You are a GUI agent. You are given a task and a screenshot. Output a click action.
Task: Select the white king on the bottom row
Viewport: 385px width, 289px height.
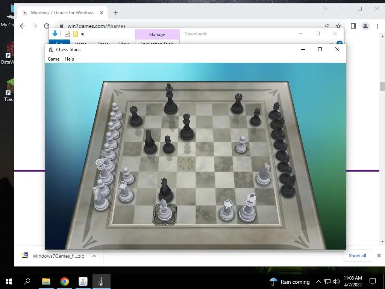point(248,208)
